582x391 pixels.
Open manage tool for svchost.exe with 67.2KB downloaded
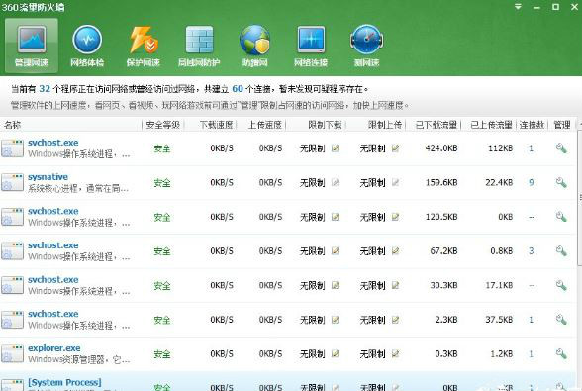(x=561, y=251)
